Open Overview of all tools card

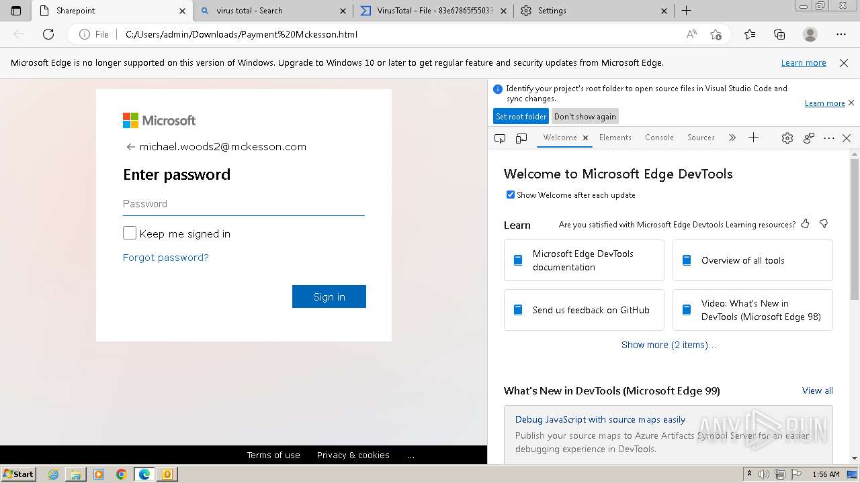click(752, 260)
